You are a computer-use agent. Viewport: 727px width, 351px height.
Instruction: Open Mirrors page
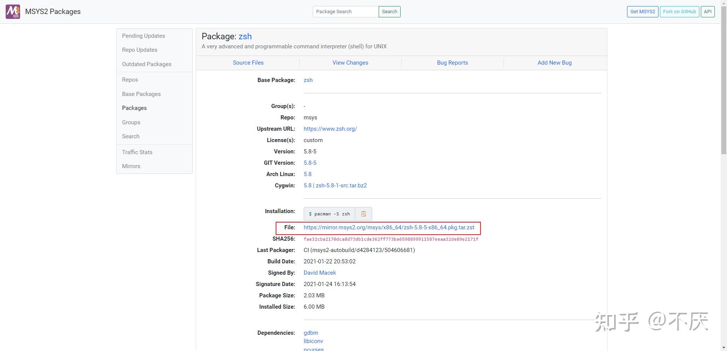click(x=131, y=166)
